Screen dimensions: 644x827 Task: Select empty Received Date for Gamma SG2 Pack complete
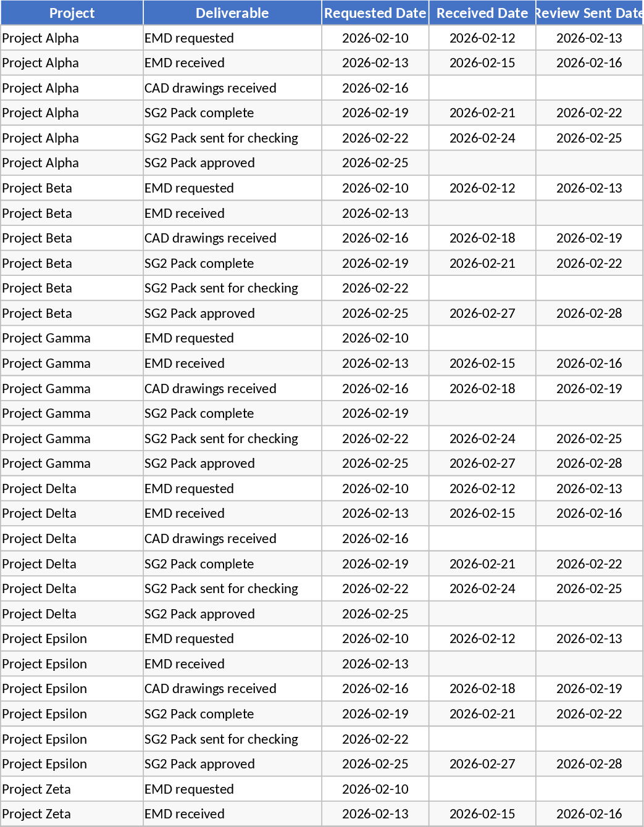point(482,413)
